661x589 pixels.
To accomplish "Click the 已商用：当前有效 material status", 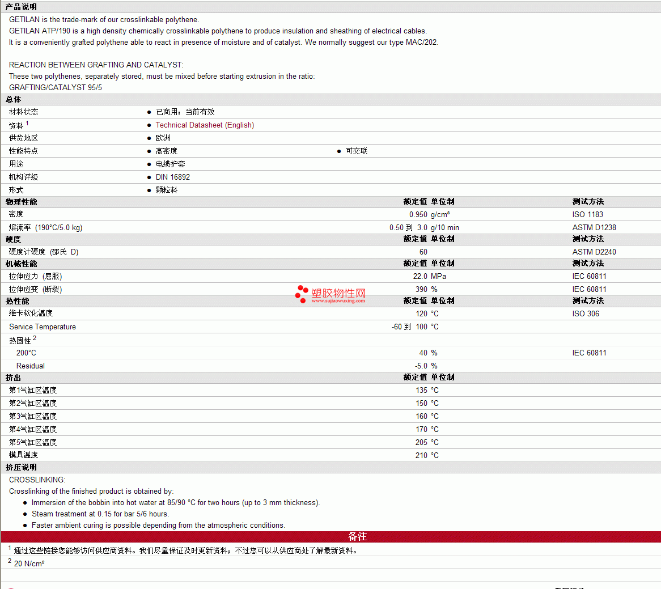I will pos(185,112).
